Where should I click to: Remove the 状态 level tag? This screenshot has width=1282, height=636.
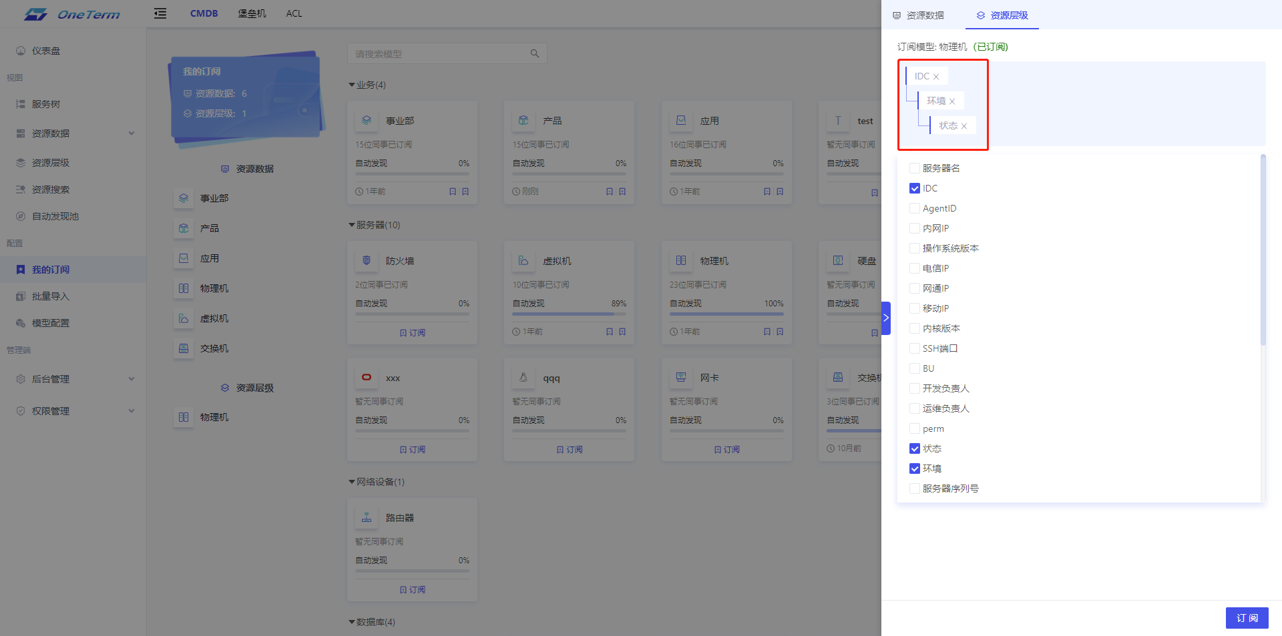tap(964, 126)
